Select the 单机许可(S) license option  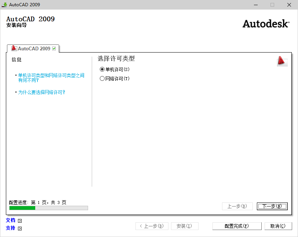point(102,69)
